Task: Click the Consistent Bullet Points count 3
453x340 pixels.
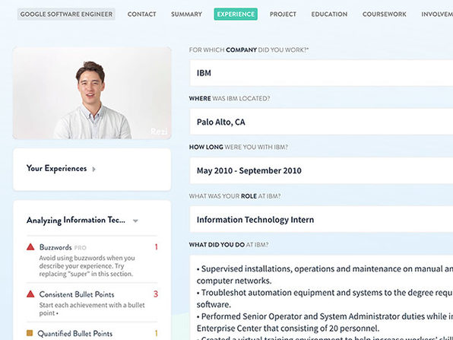Action: point(156,294)
